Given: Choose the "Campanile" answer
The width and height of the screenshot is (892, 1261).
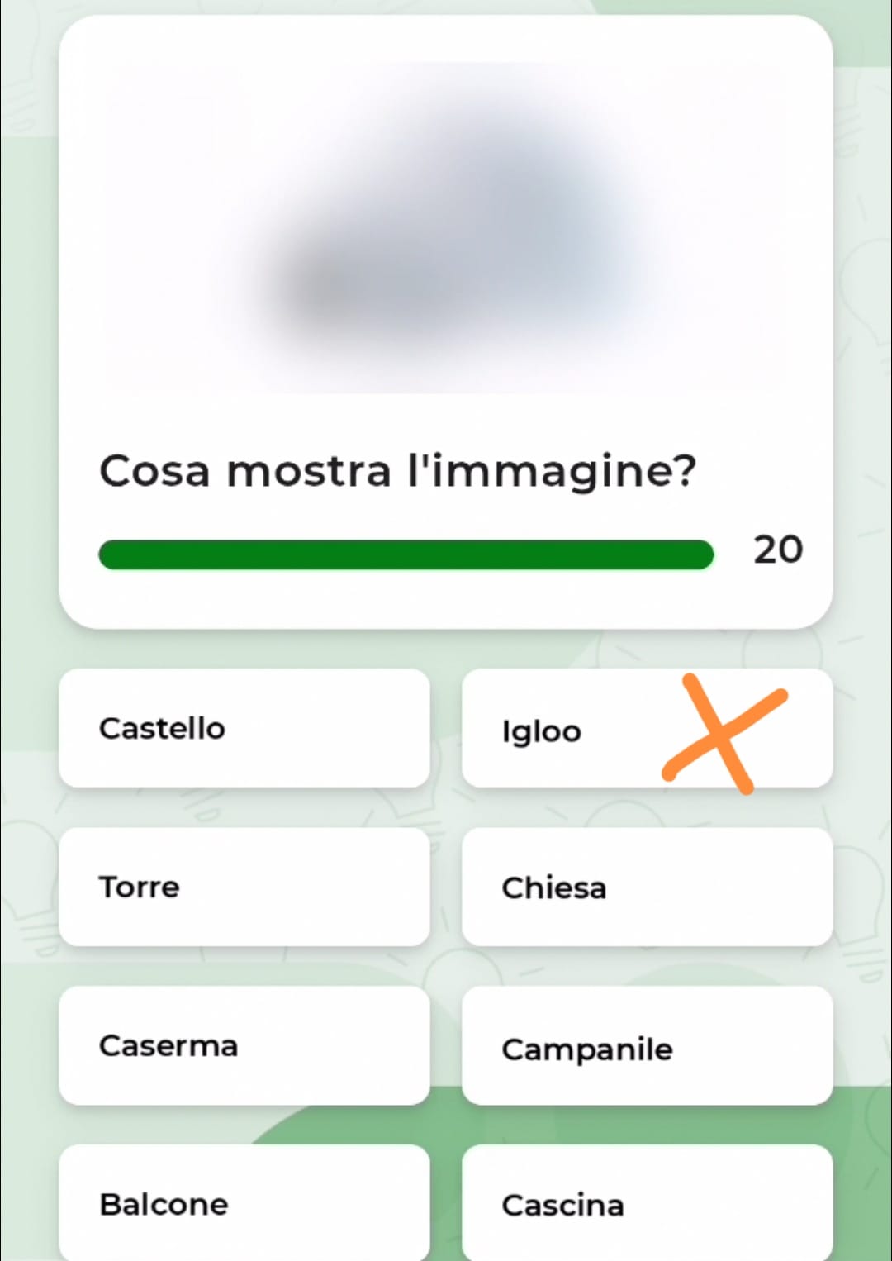Looking at the screenshot, I should coord(647,1047).
